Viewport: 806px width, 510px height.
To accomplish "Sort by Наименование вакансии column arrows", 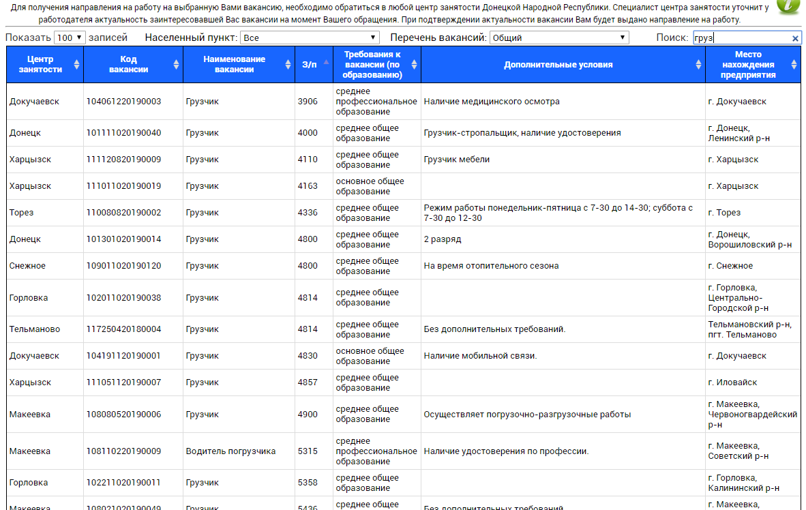I will coord(288,64).
